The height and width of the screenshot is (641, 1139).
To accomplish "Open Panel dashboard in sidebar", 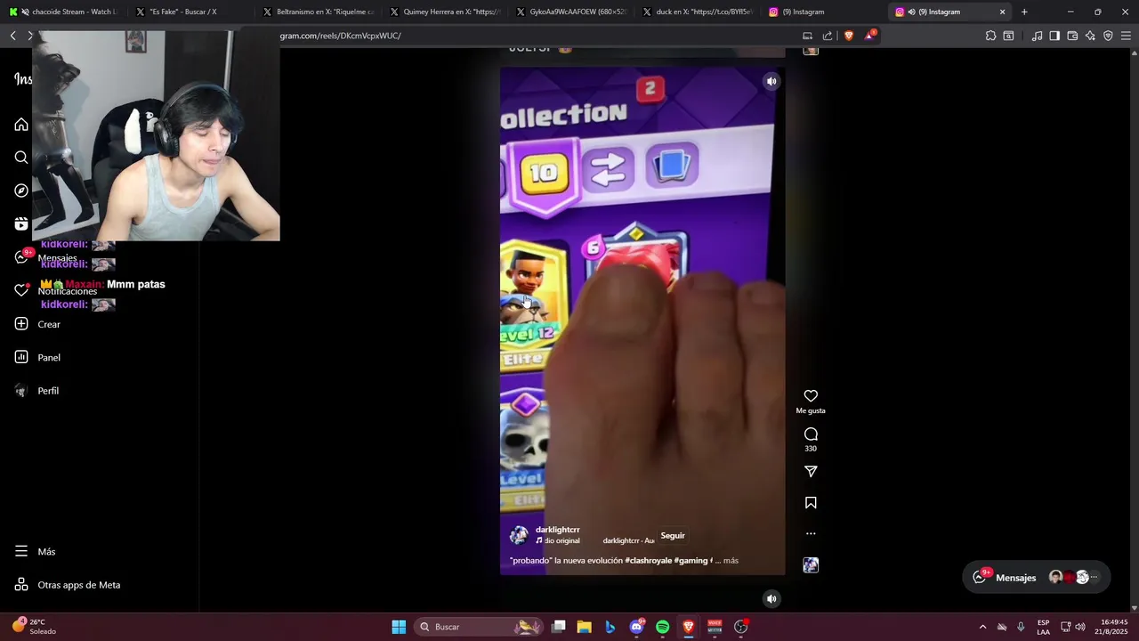I will click(x=37, y=357).
